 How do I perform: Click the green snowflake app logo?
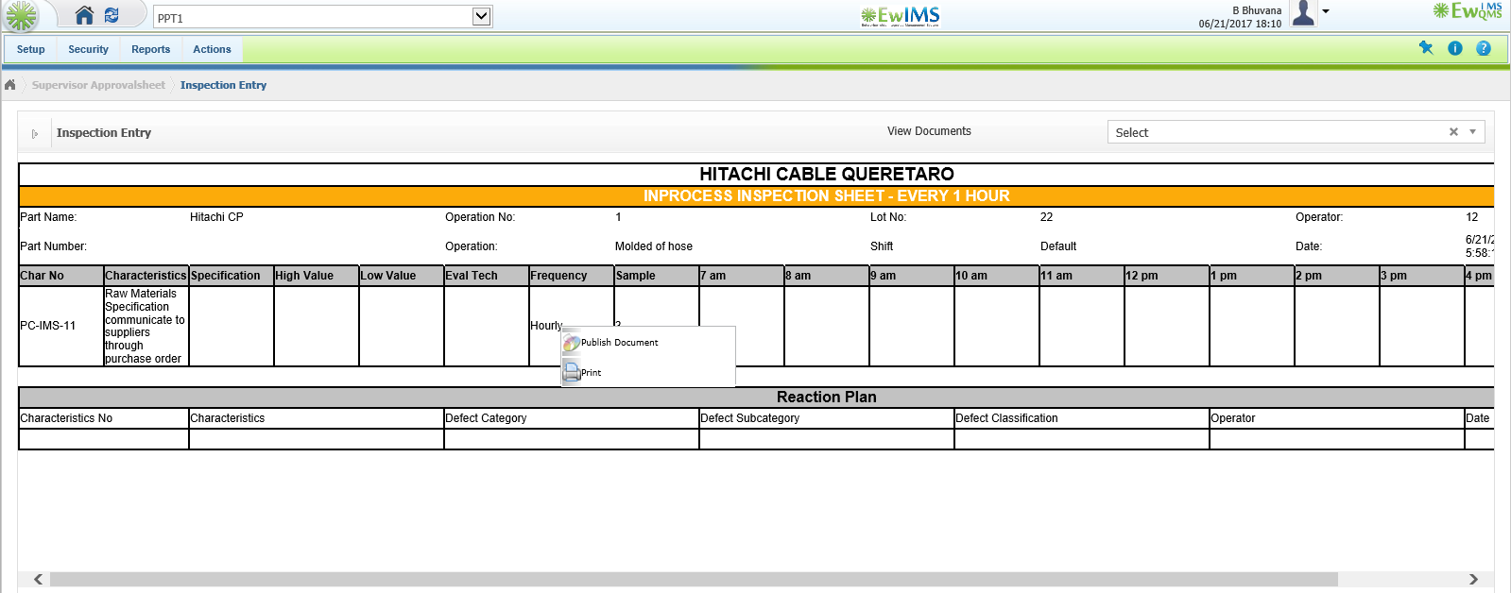coord(21,15)
